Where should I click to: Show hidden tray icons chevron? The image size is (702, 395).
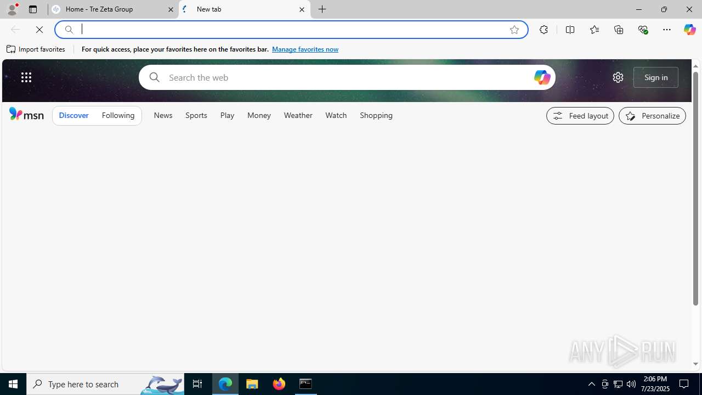pyautogui.click(x=591, y=384)
